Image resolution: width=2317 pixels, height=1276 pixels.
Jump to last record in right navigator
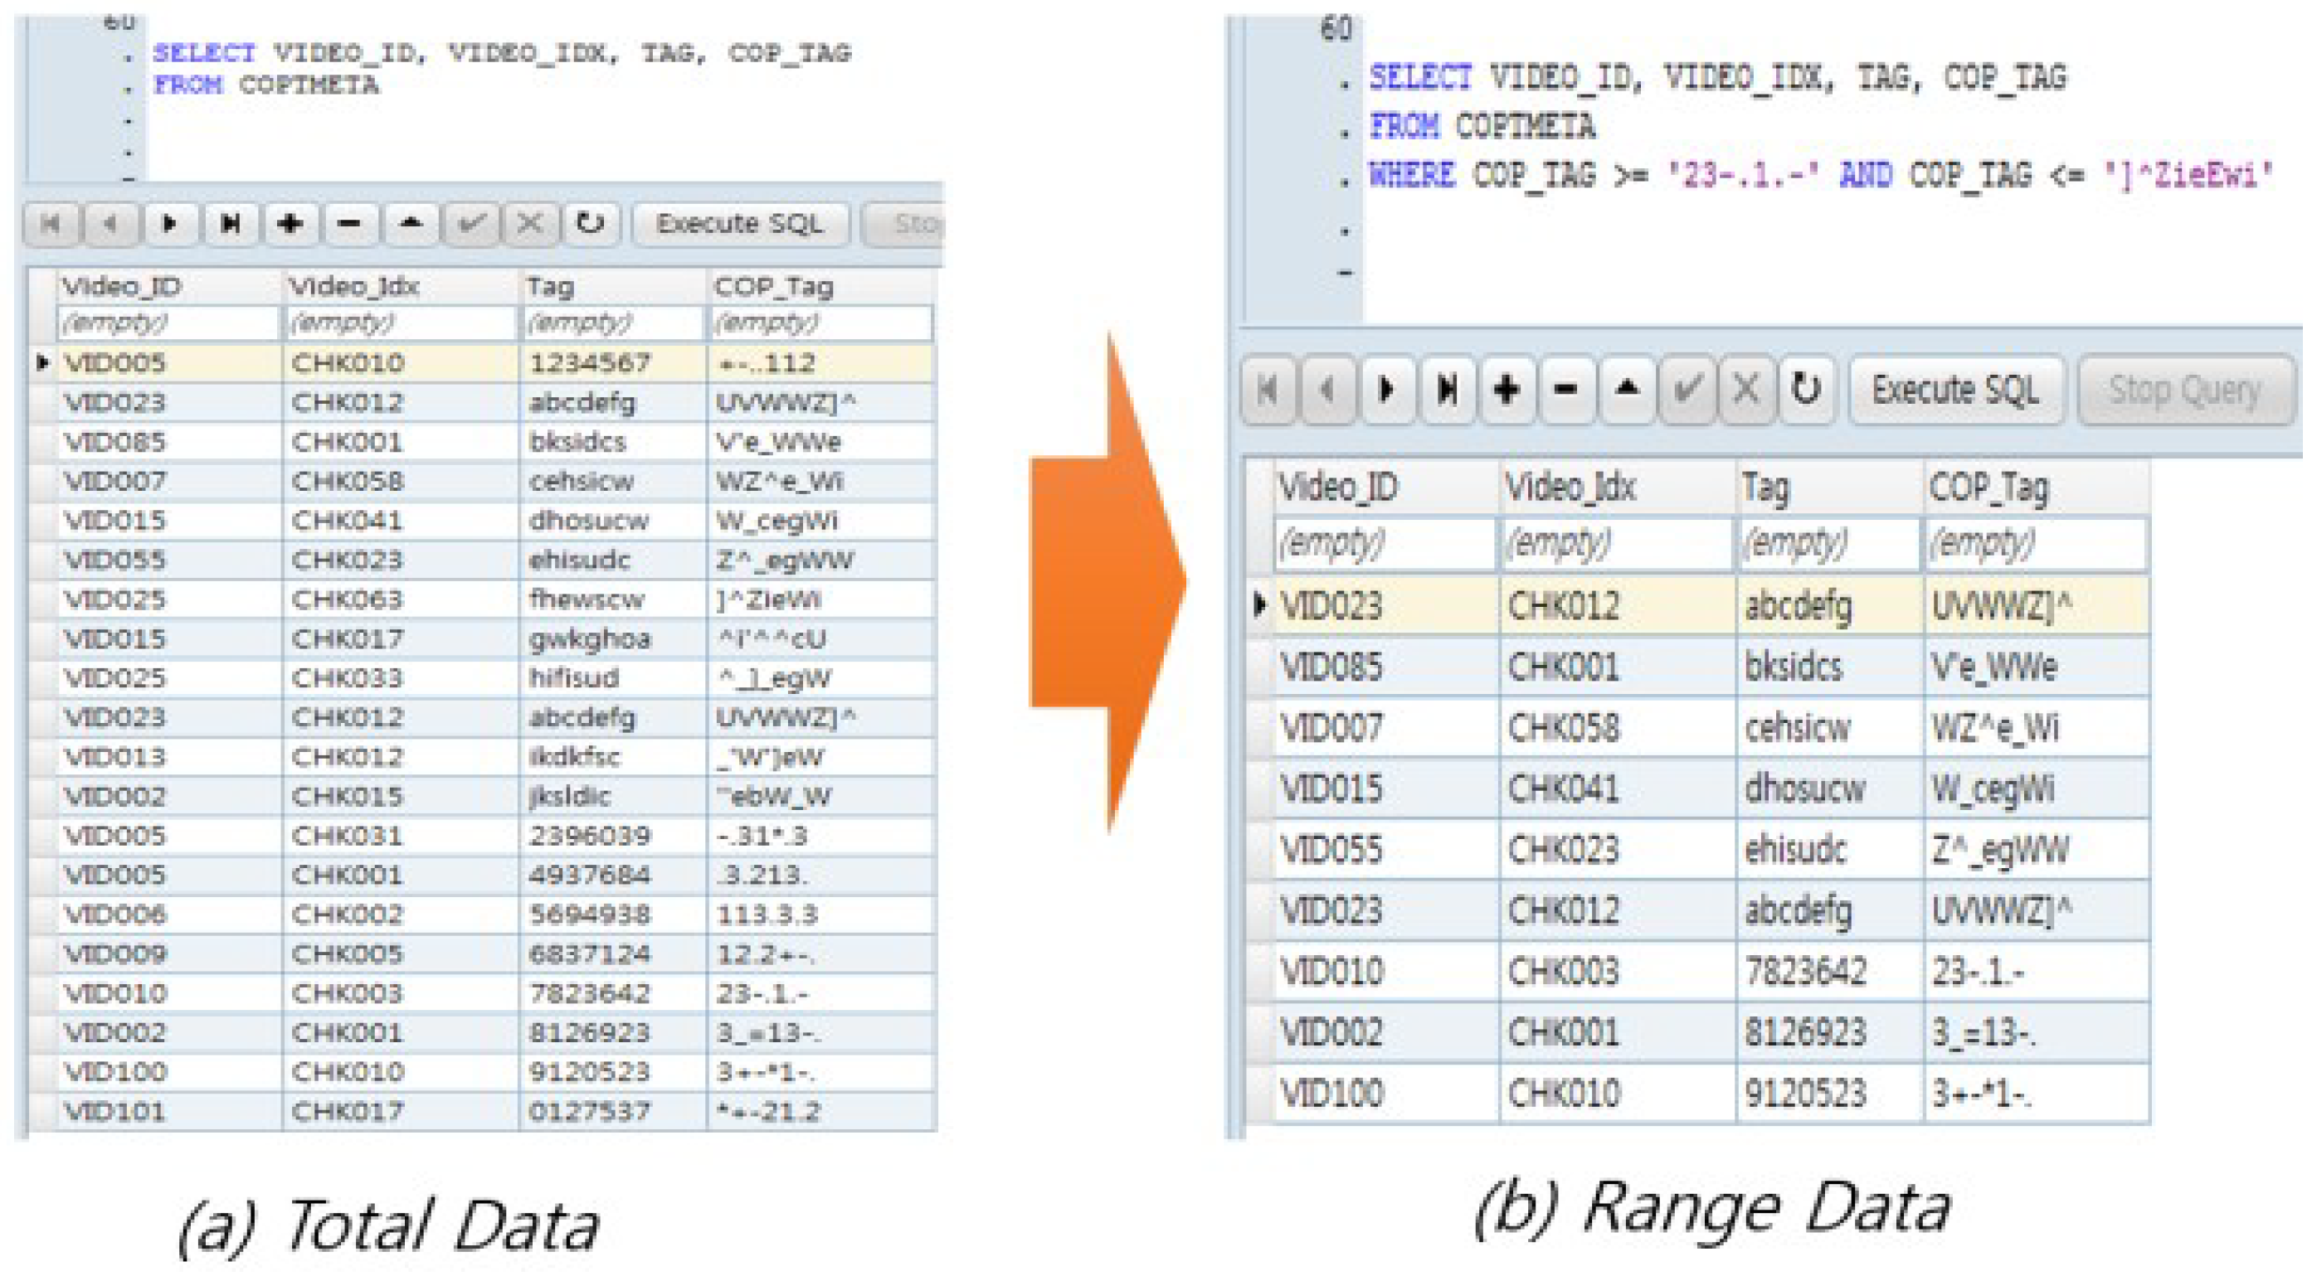click(1448, 390)
